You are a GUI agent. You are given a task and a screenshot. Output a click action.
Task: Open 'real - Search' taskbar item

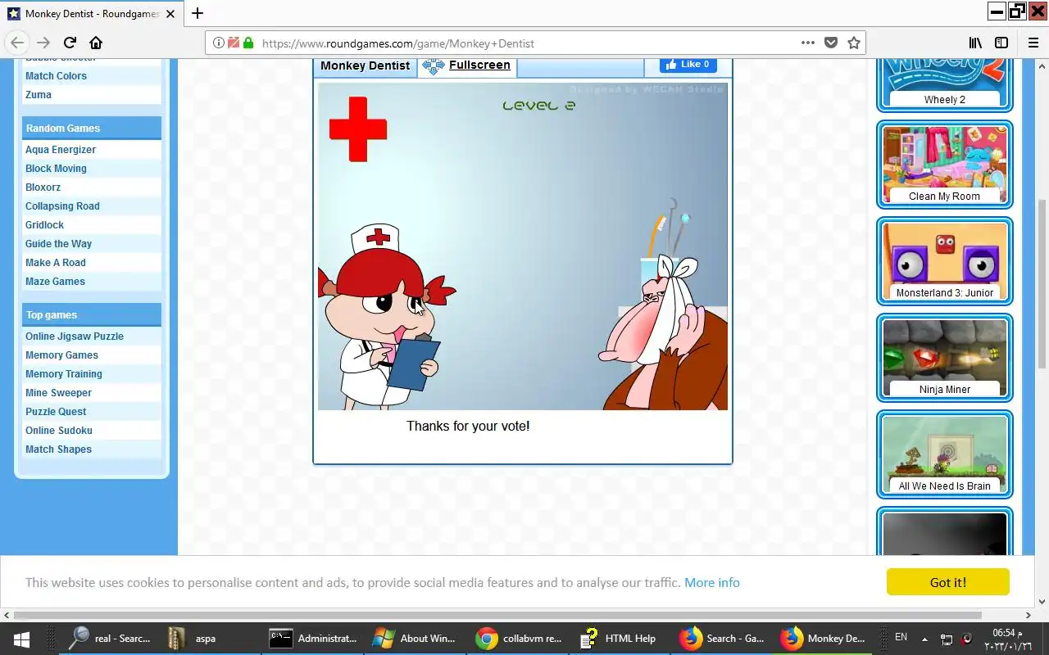[110, 639]
